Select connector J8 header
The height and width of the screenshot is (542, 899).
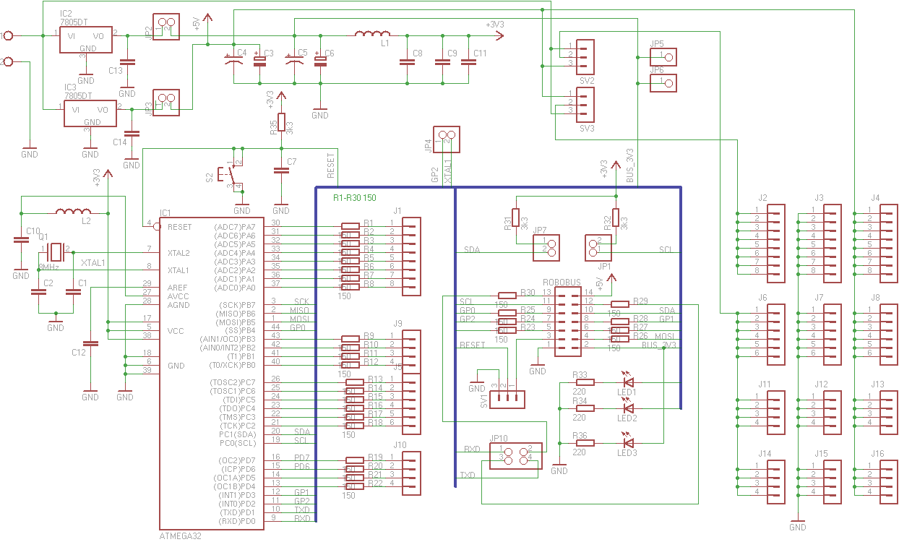click(888, 335)
